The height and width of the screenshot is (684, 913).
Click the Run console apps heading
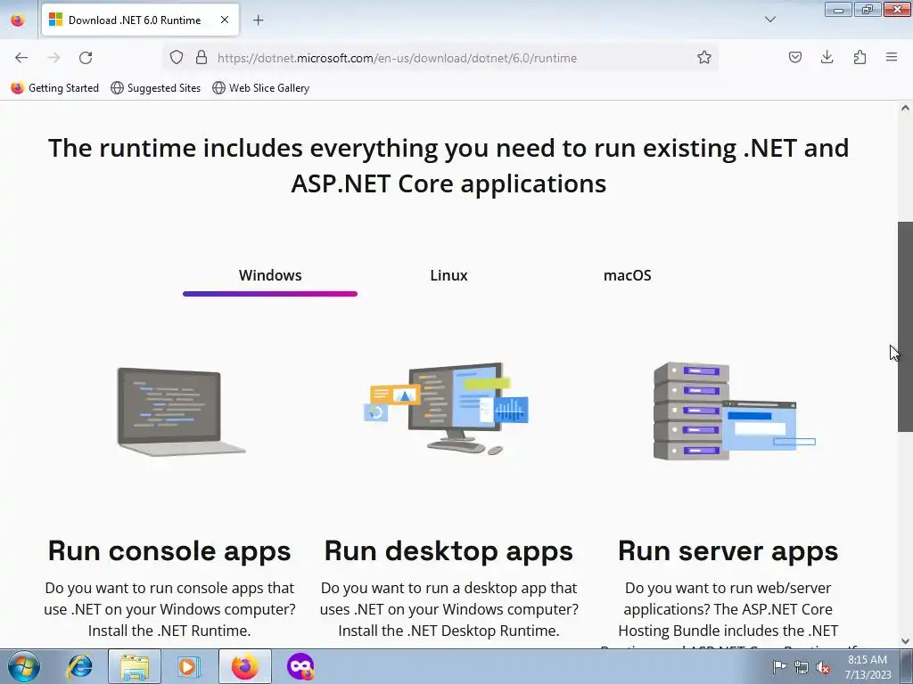pos(169,550)
